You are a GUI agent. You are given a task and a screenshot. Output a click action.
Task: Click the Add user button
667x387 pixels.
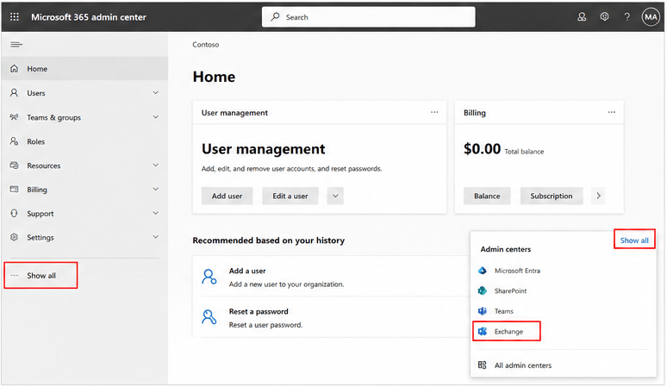227,196
